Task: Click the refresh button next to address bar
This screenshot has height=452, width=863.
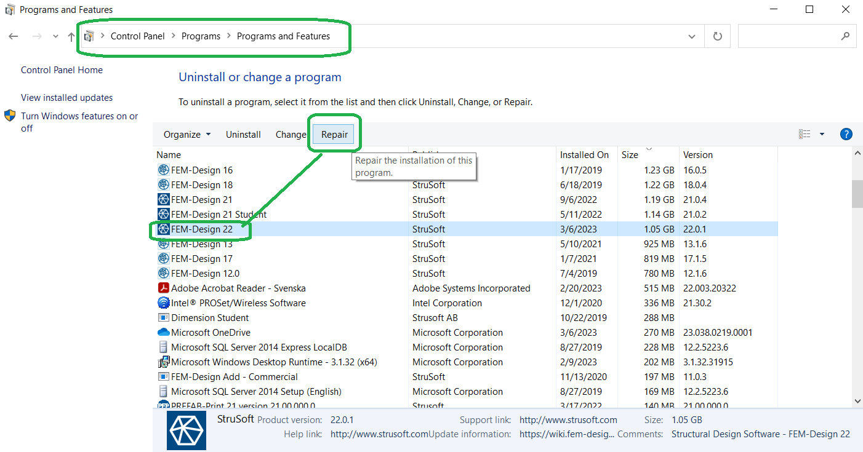Action: tap(717, 36)
